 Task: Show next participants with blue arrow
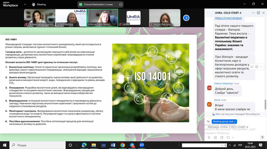coord(186,18)
